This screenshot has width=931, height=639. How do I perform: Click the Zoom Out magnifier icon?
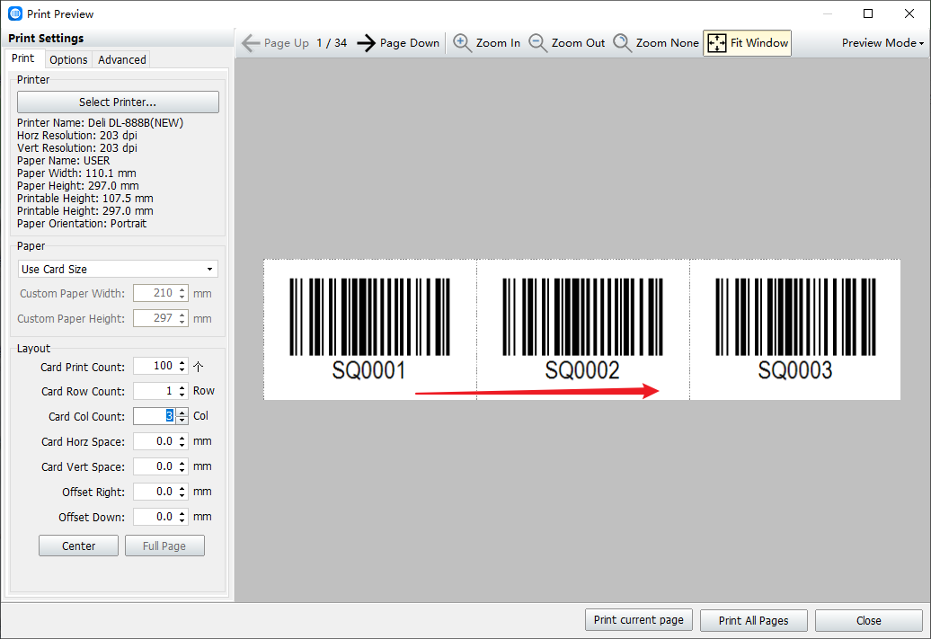coord(537,43)
